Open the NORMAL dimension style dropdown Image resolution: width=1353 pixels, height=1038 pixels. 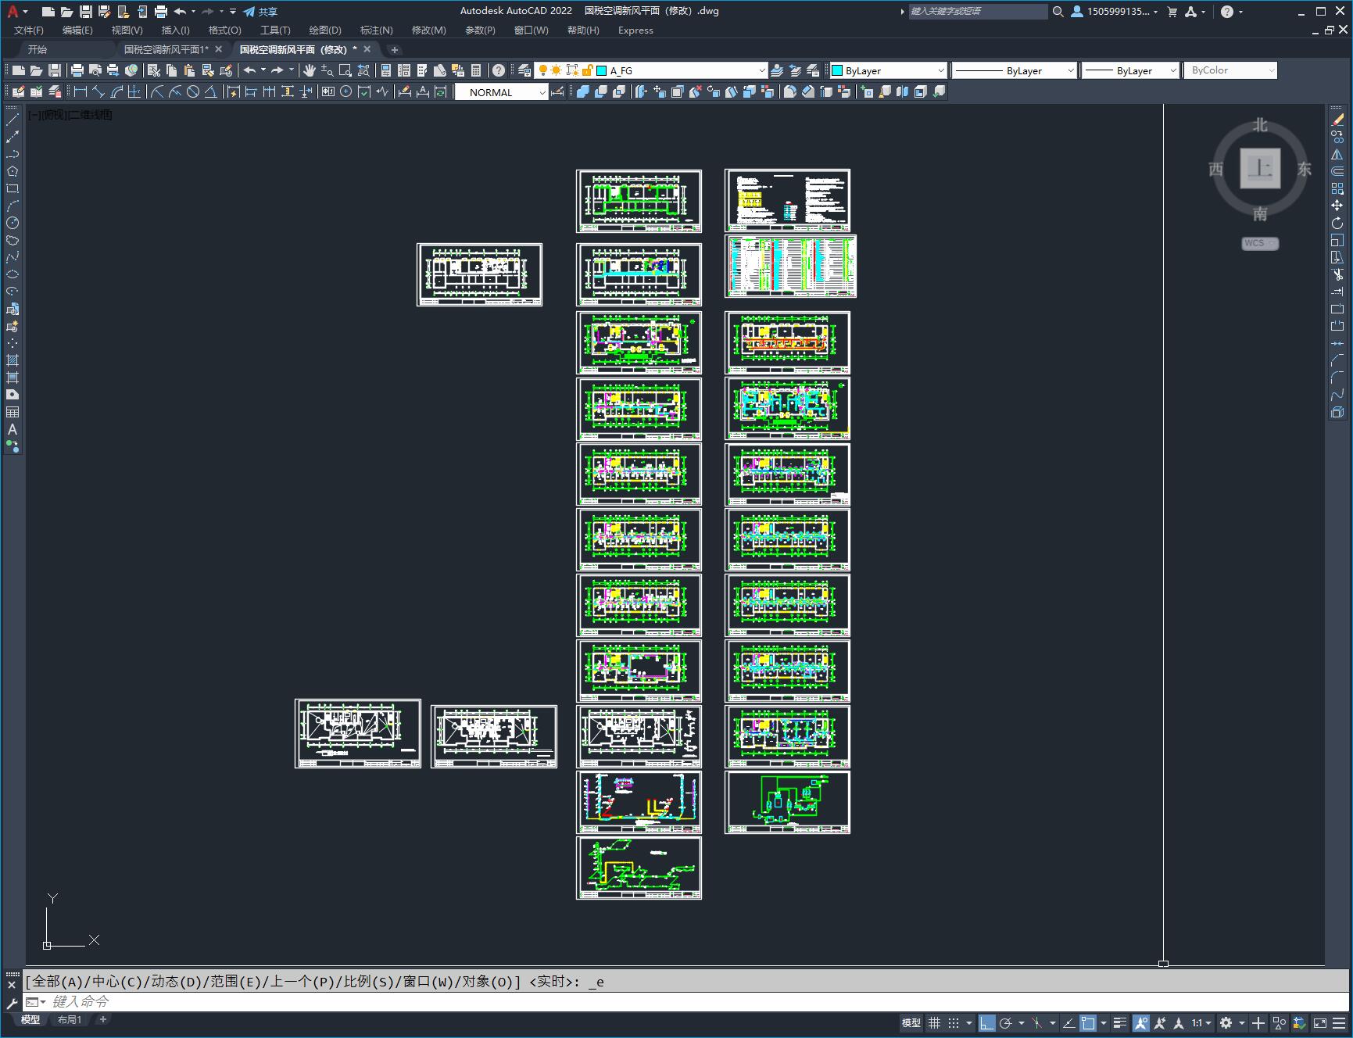[542, 92]
